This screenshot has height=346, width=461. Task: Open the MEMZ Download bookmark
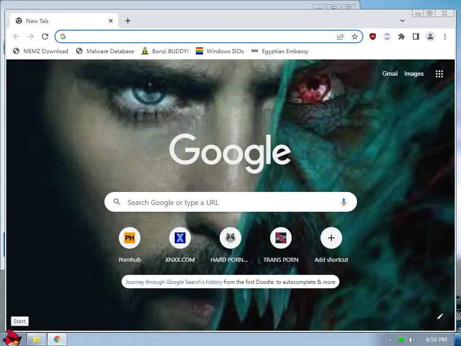(x=41, y=51)
